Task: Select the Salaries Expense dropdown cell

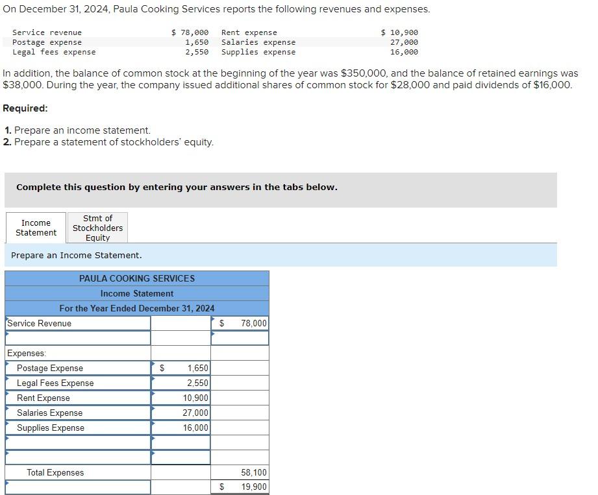Action: [78, 413]
